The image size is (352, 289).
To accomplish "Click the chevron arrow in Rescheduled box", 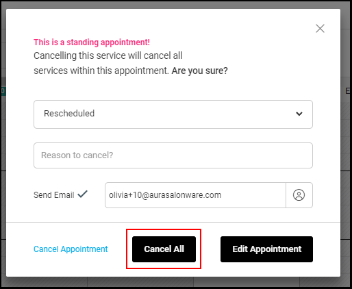I will (x=299, y=114).
